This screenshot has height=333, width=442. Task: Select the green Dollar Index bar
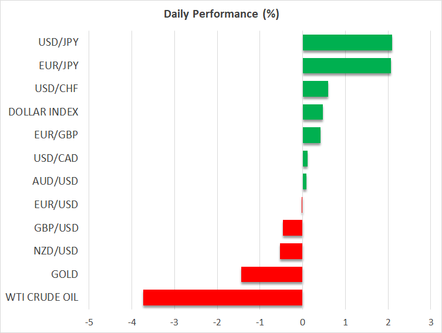[312, 112]
